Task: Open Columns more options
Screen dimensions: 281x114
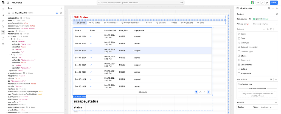Action: pyautogui.click(x=264, y=29)
